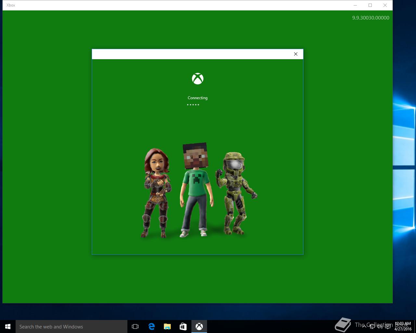Select the version number 9.9.30030.00000 text
This screenshot has height=333, width=416.
point(370,18)
